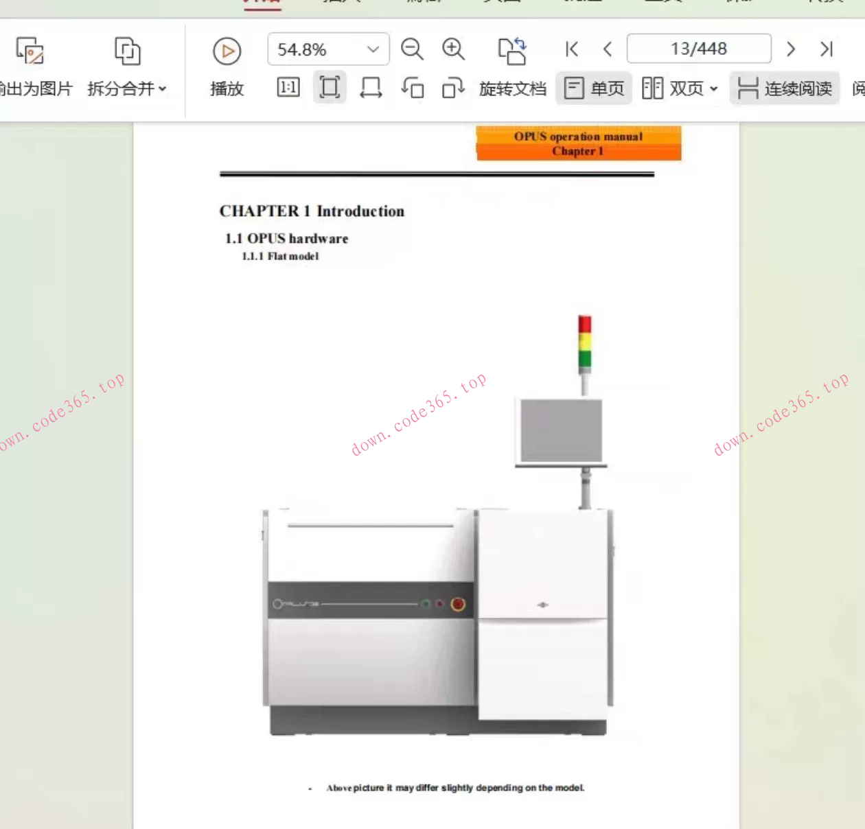The height and width of the screenshot is (829, 865).
Task: Toggle the fit page icon
Action: (330, 88)
